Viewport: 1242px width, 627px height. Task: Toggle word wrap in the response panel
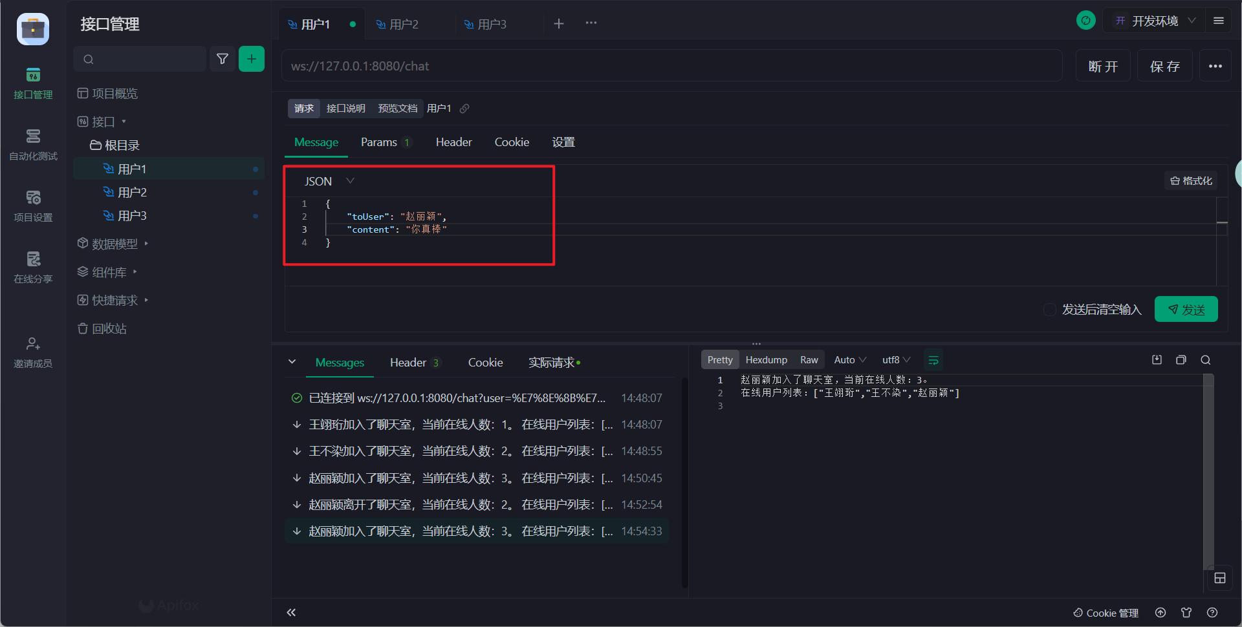point(933,360)
